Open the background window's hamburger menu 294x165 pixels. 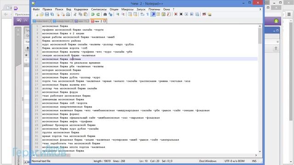[x=289, y=14]
